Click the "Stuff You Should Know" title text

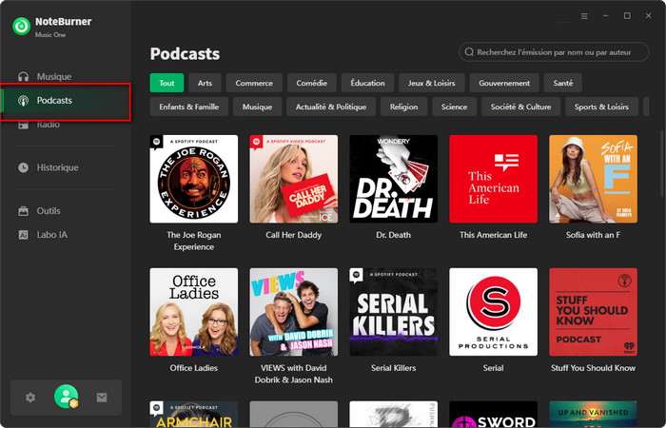point(593,368)
